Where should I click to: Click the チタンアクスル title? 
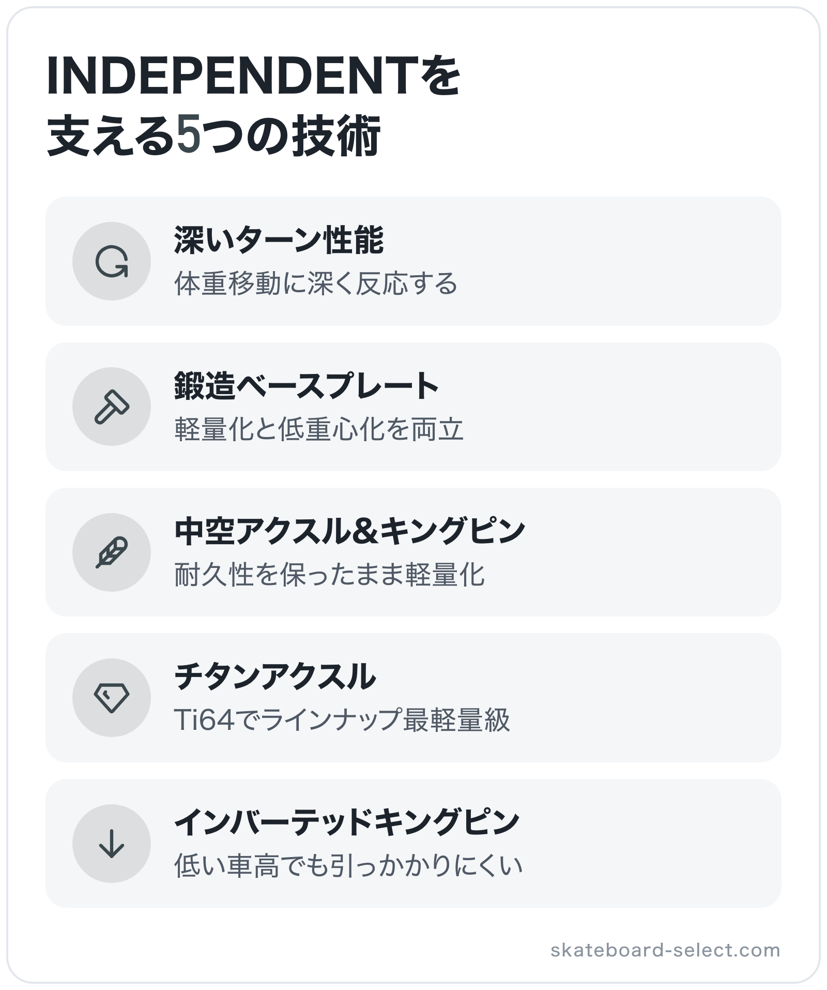[275, 677]
